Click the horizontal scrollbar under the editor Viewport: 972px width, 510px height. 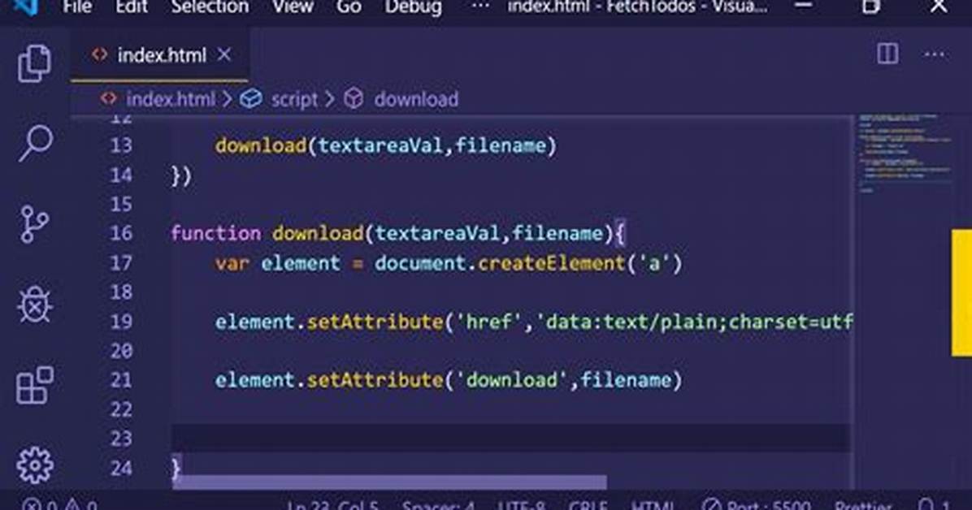pos(389,482)
